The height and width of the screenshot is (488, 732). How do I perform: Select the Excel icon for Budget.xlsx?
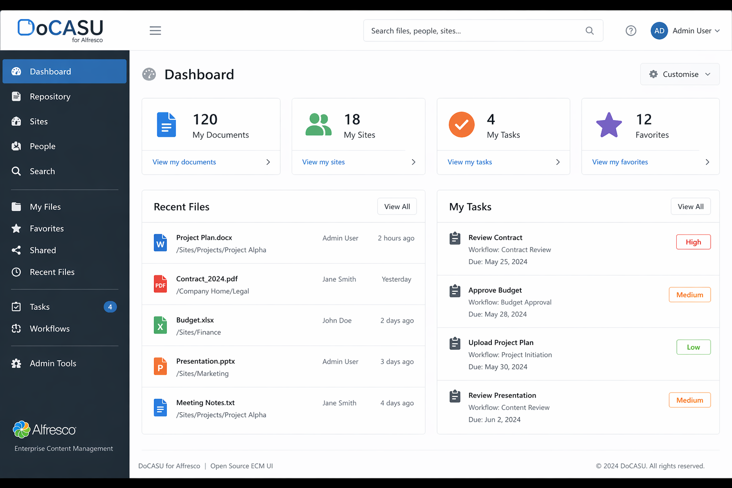(161, 325)
